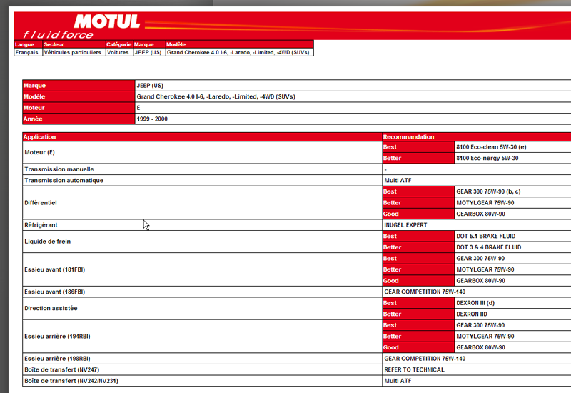Viewport: 571px width, 393px height.
Task: Click the Good label in the Différentiel row
Action: 418,214
